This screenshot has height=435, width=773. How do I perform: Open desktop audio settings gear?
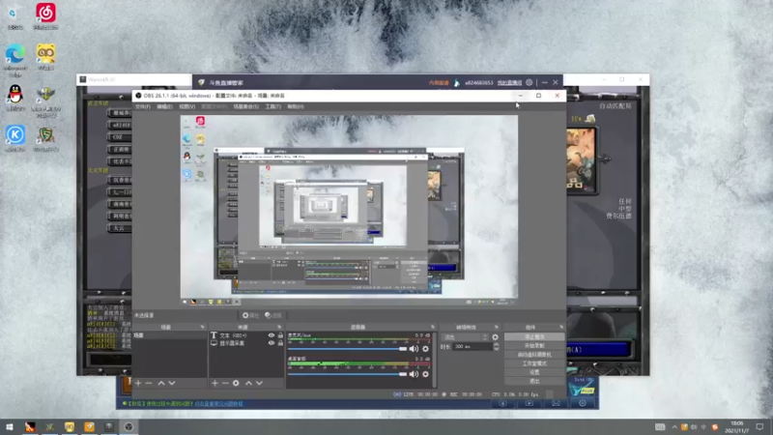click(425, 374)
